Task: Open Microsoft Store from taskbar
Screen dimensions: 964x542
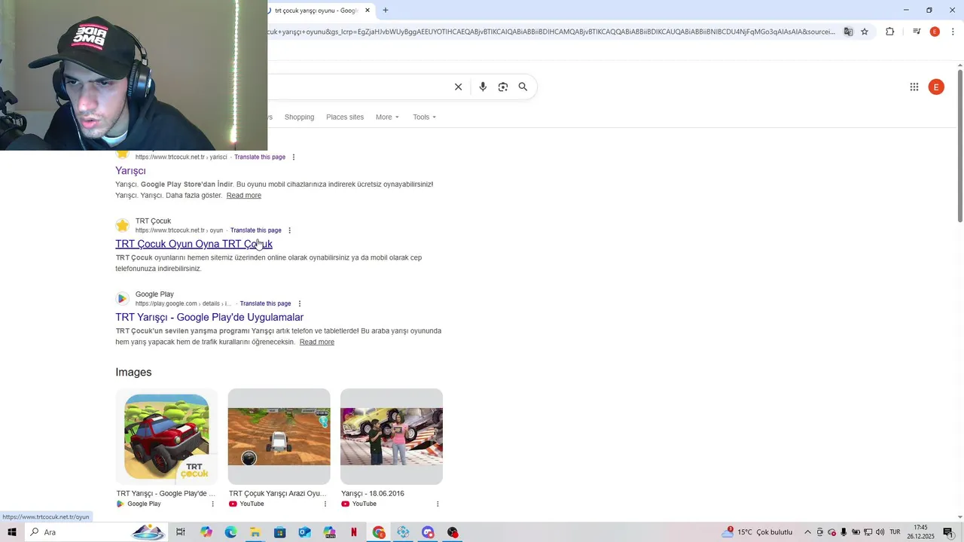Action: coord(279,532)
